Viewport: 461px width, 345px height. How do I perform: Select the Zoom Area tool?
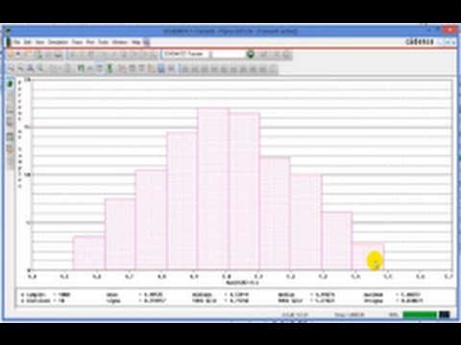[x=31, y=68]
